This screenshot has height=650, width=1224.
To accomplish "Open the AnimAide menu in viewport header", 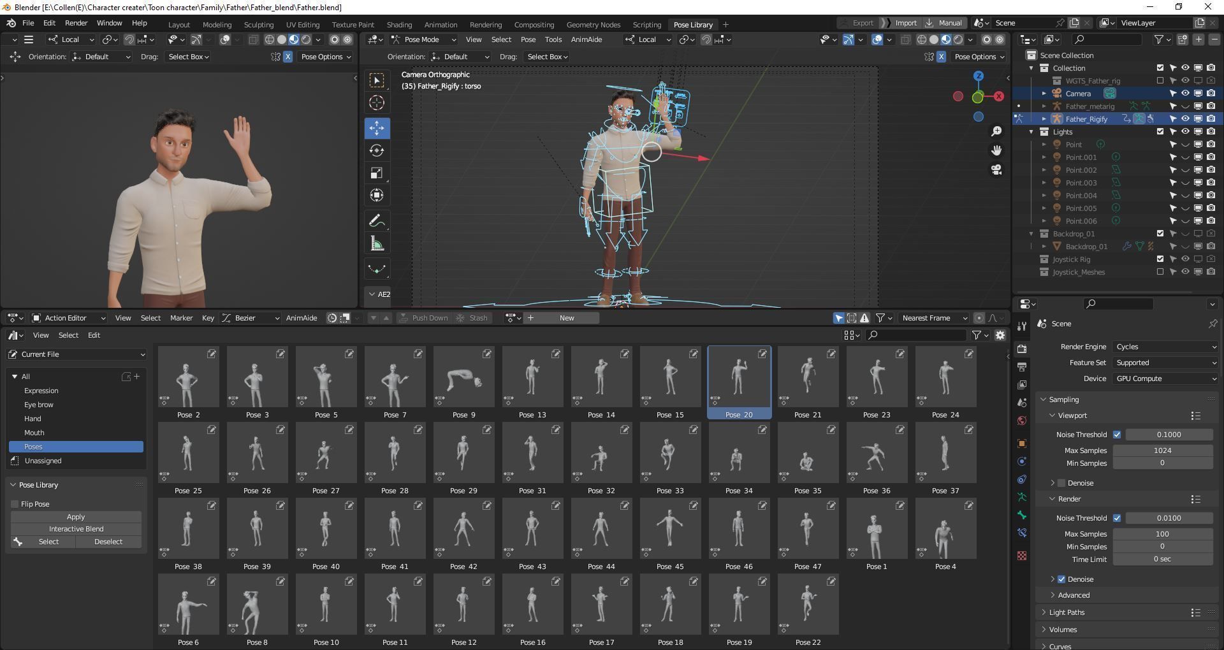I will pos(586,40).
